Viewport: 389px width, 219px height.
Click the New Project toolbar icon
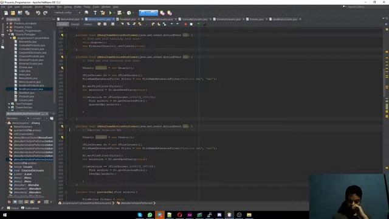[x=13, y=13]
